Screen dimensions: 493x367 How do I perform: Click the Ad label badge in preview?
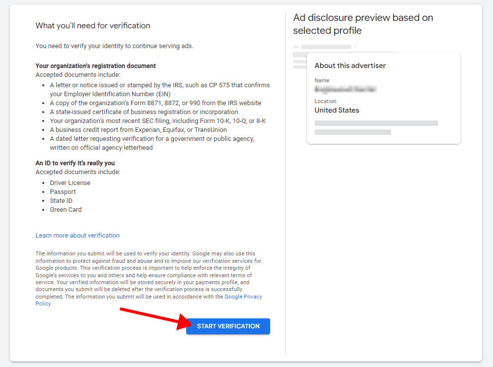(x=295, y=47)
